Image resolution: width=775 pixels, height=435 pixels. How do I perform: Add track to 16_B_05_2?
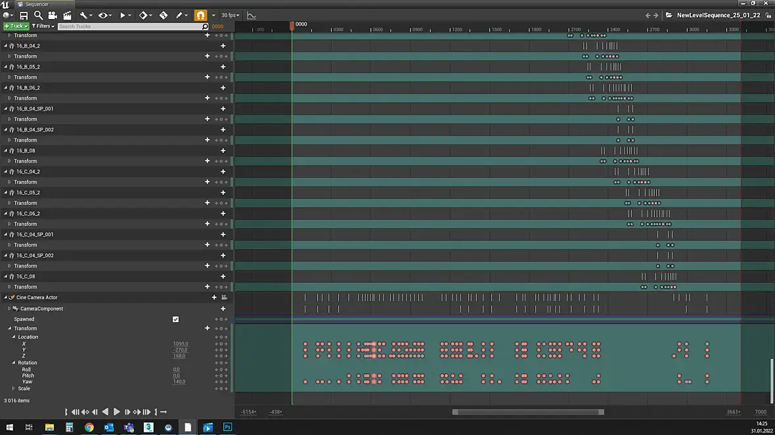(223, 67)
